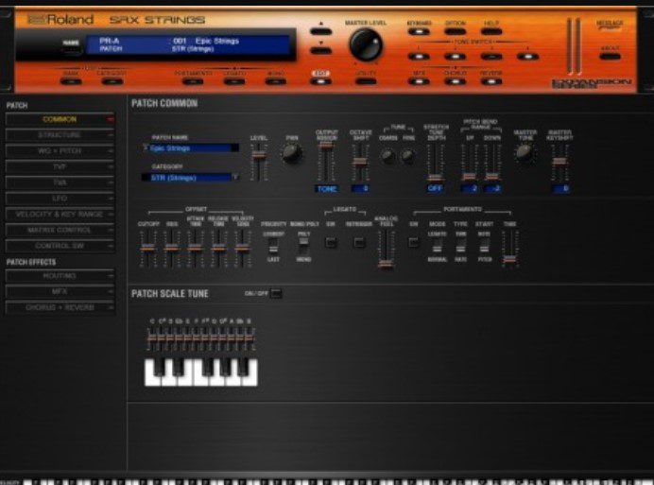Click the Pan knob
654x485 pixels.
(x=291, y=153)
